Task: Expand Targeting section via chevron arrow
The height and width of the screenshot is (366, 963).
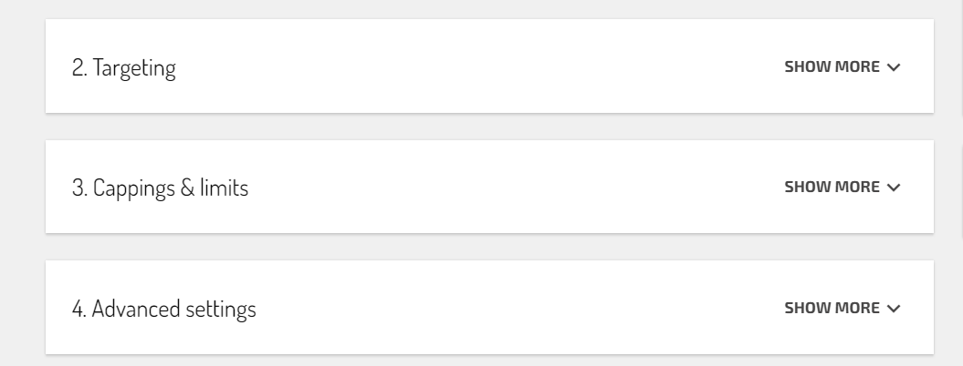Action: pyautogui.click(x=894, y=66)
